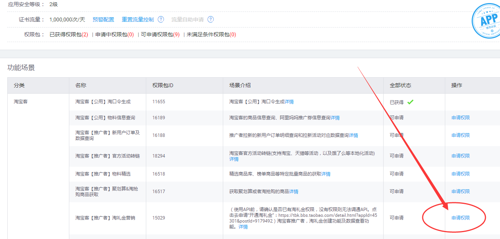
Task: Click the 流量自助申请 link
Action: point(188,20)
